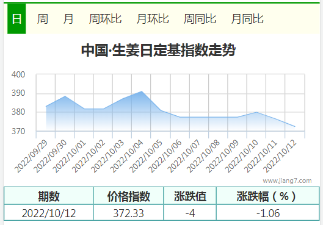This screenshot has width=323, height=225.
Task: Click the 涨跌值 column header
Action: [190, 196]
